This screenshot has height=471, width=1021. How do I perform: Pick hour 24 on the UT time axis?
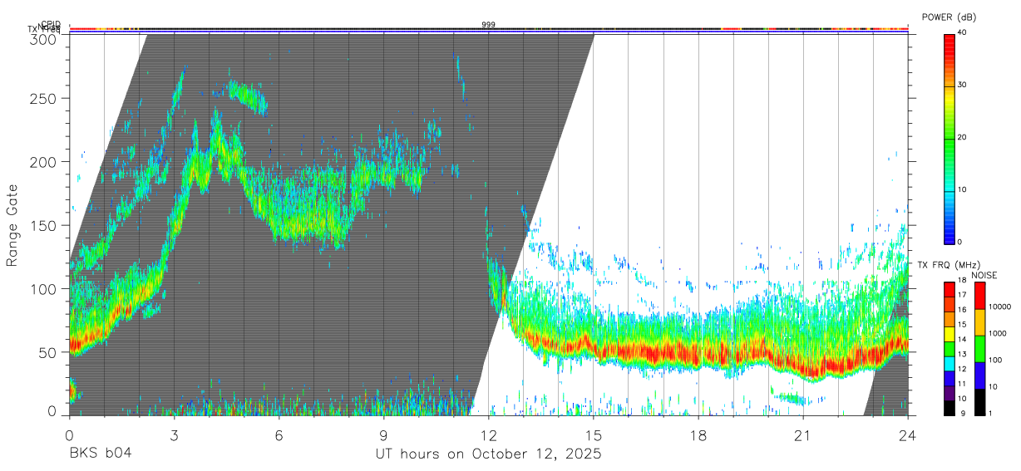coord(908,434)
